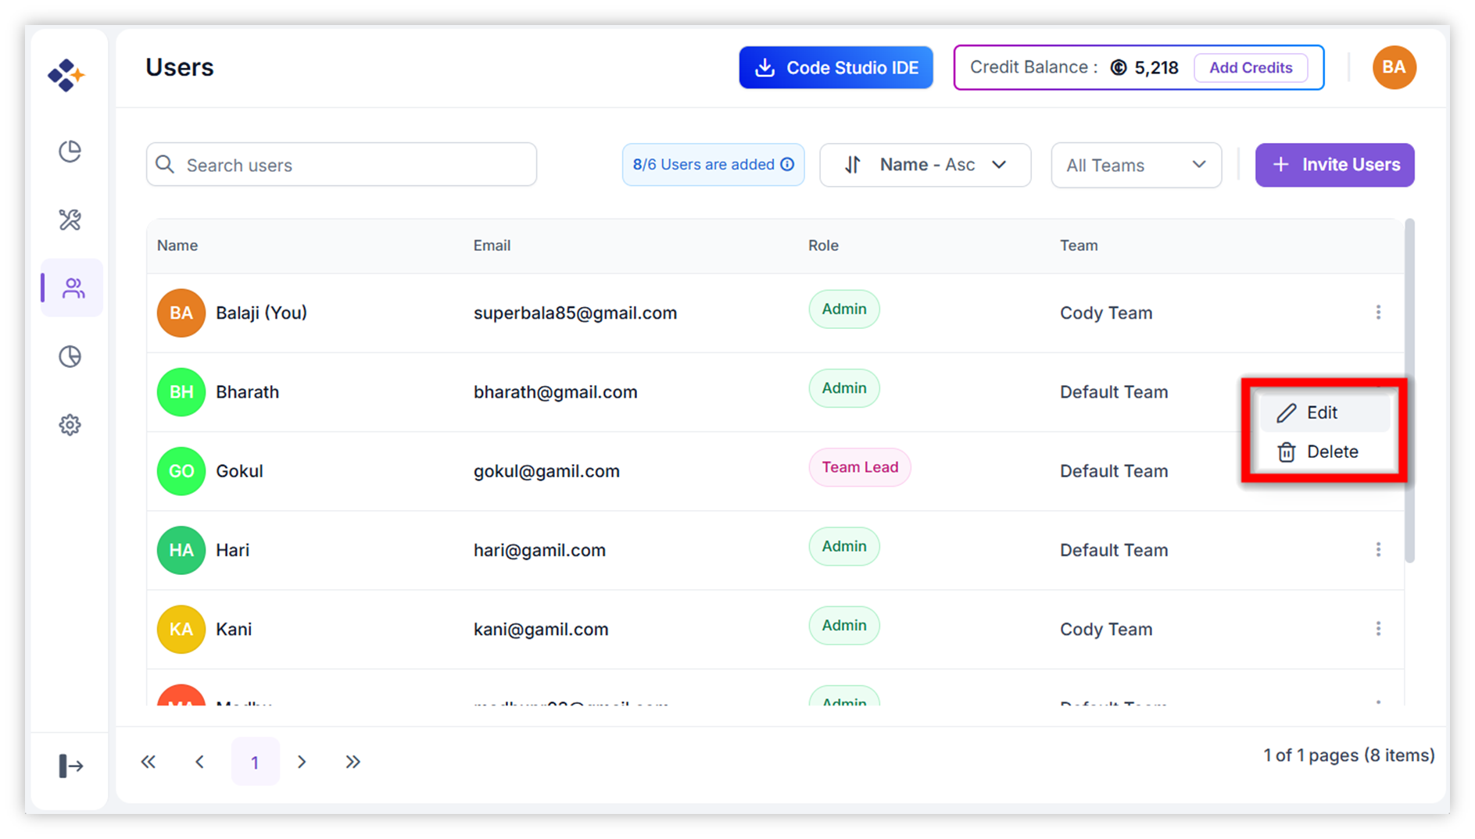Open the settings gear icon

click(70, 425)
